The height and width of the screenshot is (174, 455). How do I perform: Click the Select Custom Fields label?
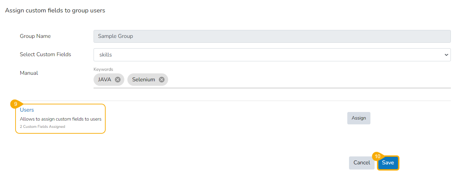46,54
